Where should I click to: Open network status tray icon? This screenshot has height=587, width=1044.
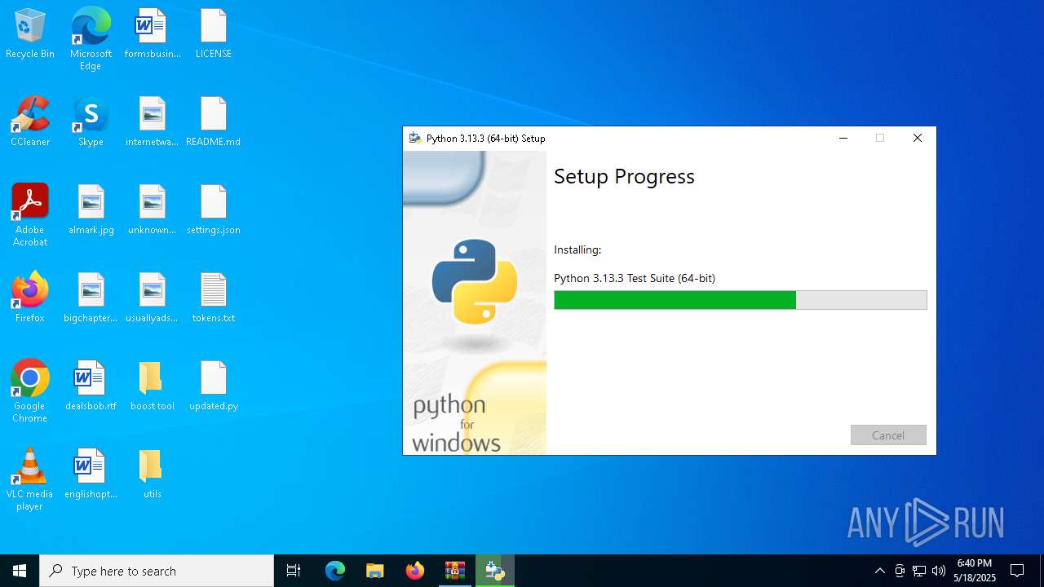tap(919, 571)
